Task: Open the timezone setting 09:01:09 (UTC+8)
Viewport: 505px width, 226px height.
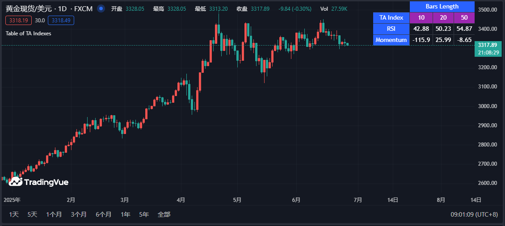Action: click(x=474, y=214)
